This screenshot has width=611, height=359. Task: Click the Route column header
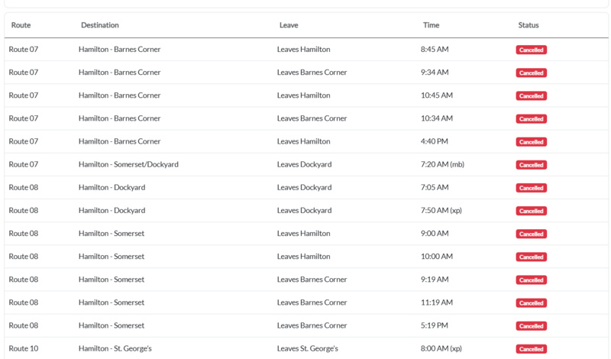[x=21, y=25]
